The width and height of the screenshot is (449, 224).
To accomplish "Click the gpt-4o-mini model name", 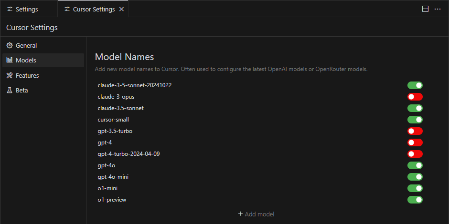I will pyautogui.click(x=113, y=177).
